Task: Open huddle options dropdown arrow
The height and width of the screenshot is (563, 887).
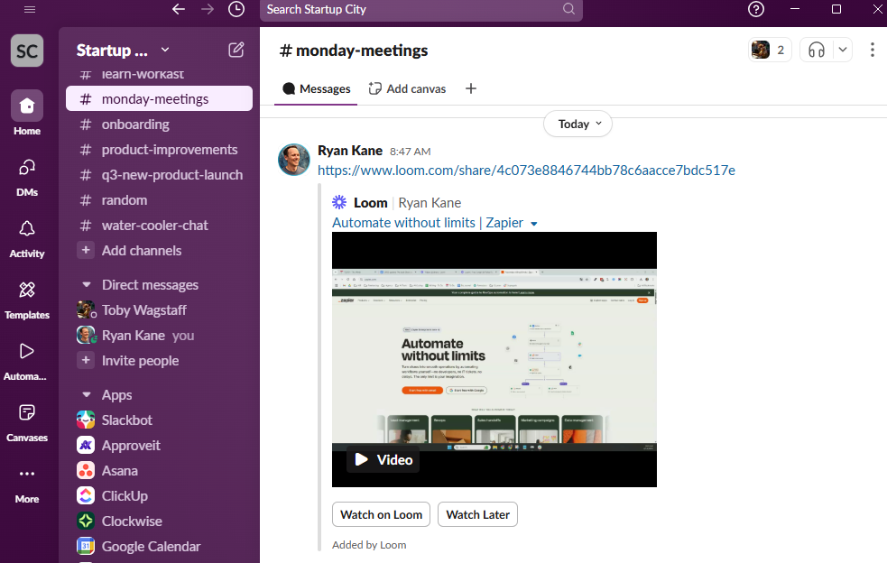Action: [x=842, y=50]
